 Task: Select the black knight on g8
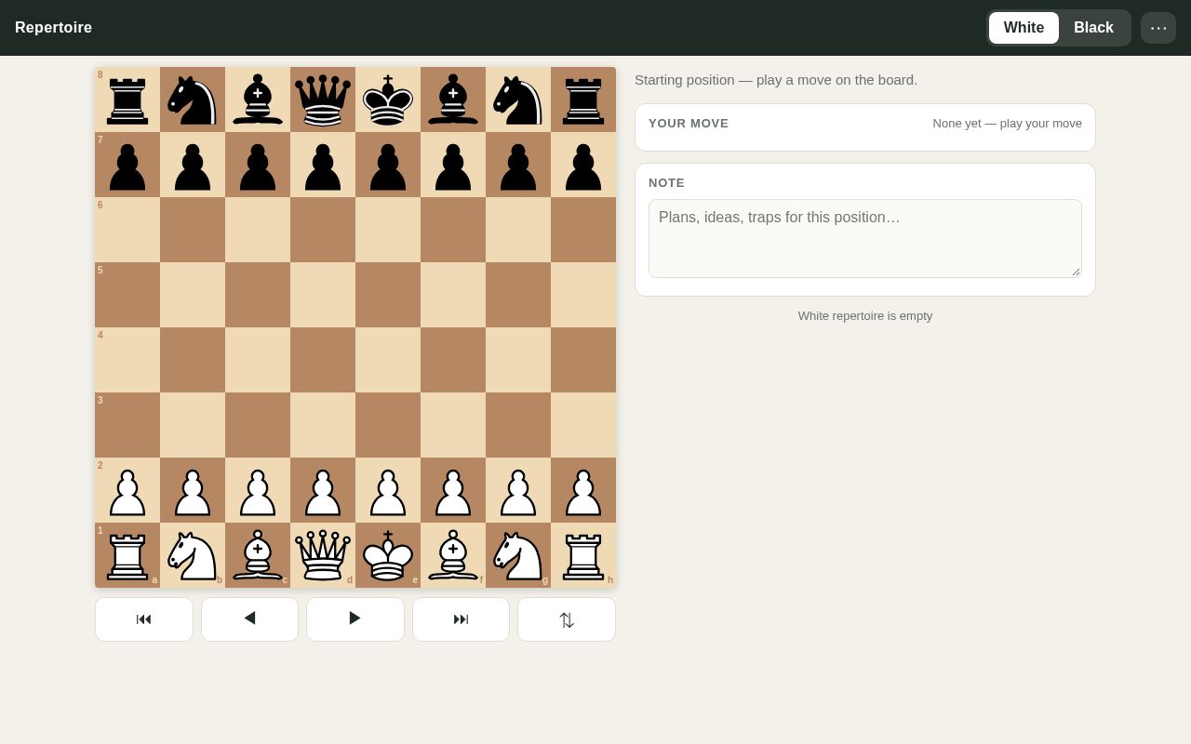(x=518, y=100)
